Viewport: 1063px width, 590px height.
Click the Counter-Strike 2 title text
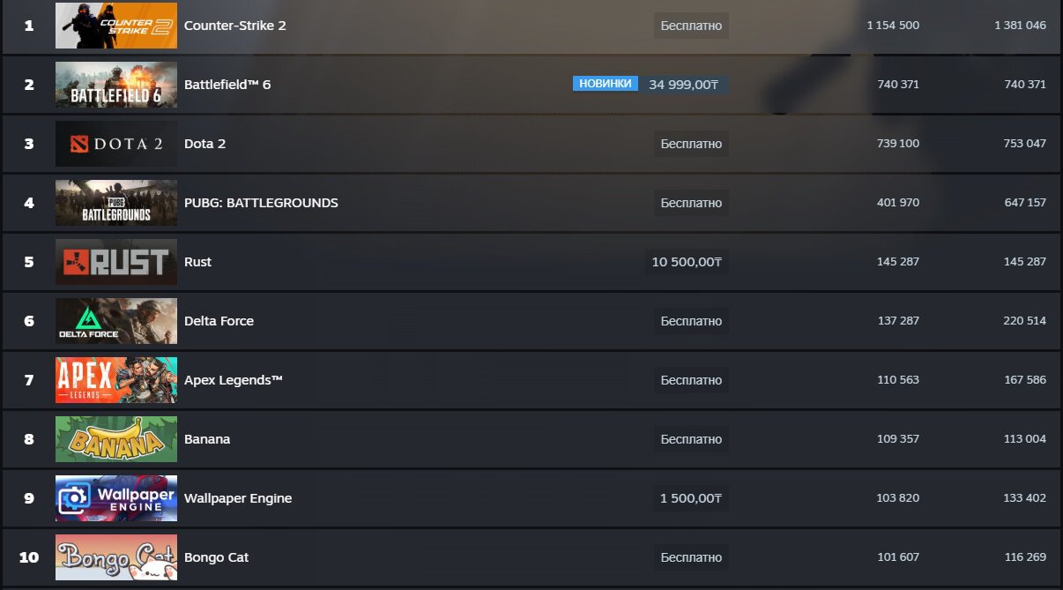click(x=234, y=26)
